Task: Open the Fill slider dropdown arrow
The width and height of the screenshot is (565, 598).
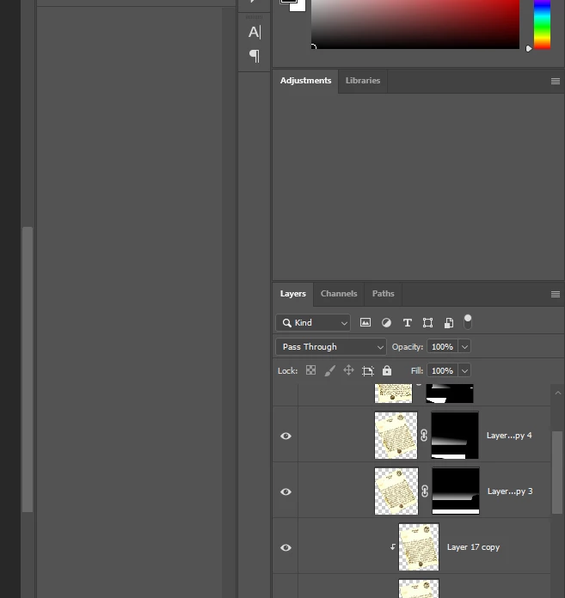Action: click(464, 370)
